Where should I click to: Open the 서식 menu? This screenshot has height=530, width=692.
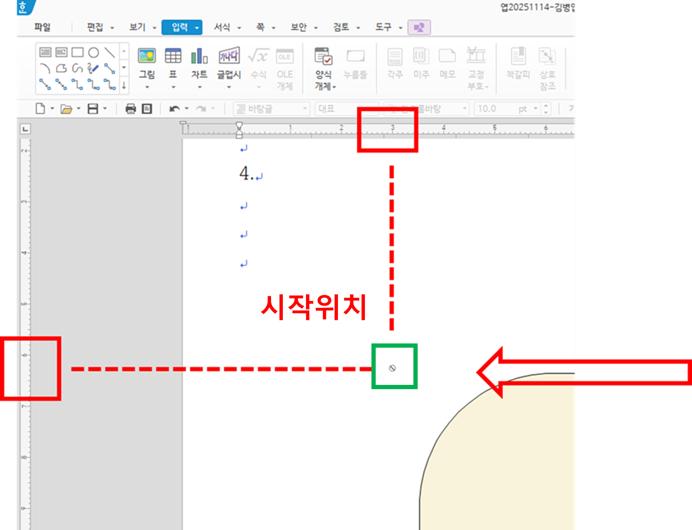[x=227, y=27]
